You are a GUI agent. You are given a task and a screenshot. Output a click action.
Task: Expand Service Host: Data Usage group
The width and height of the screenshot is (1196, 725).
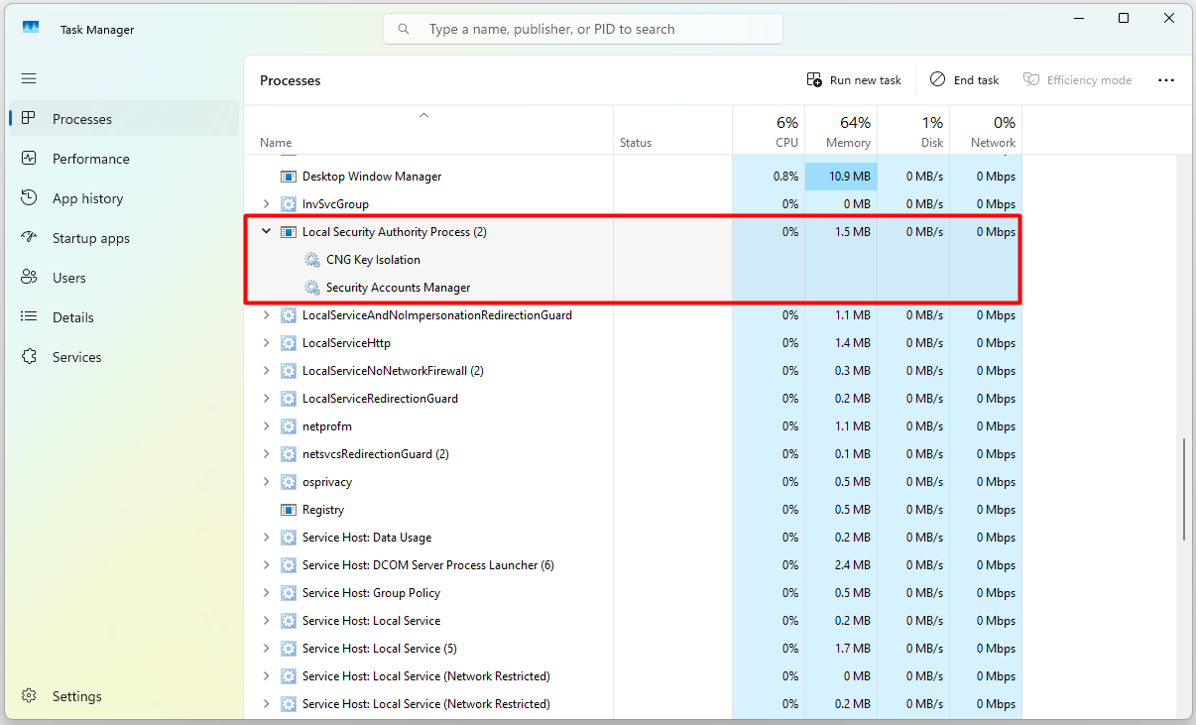(x=266, y=537)
